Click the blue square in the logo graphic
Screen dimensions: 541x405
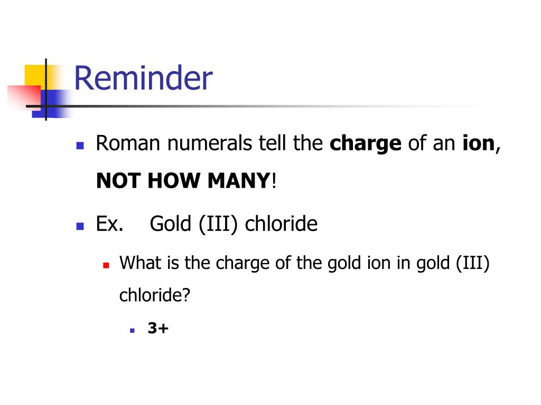[51, 104]
